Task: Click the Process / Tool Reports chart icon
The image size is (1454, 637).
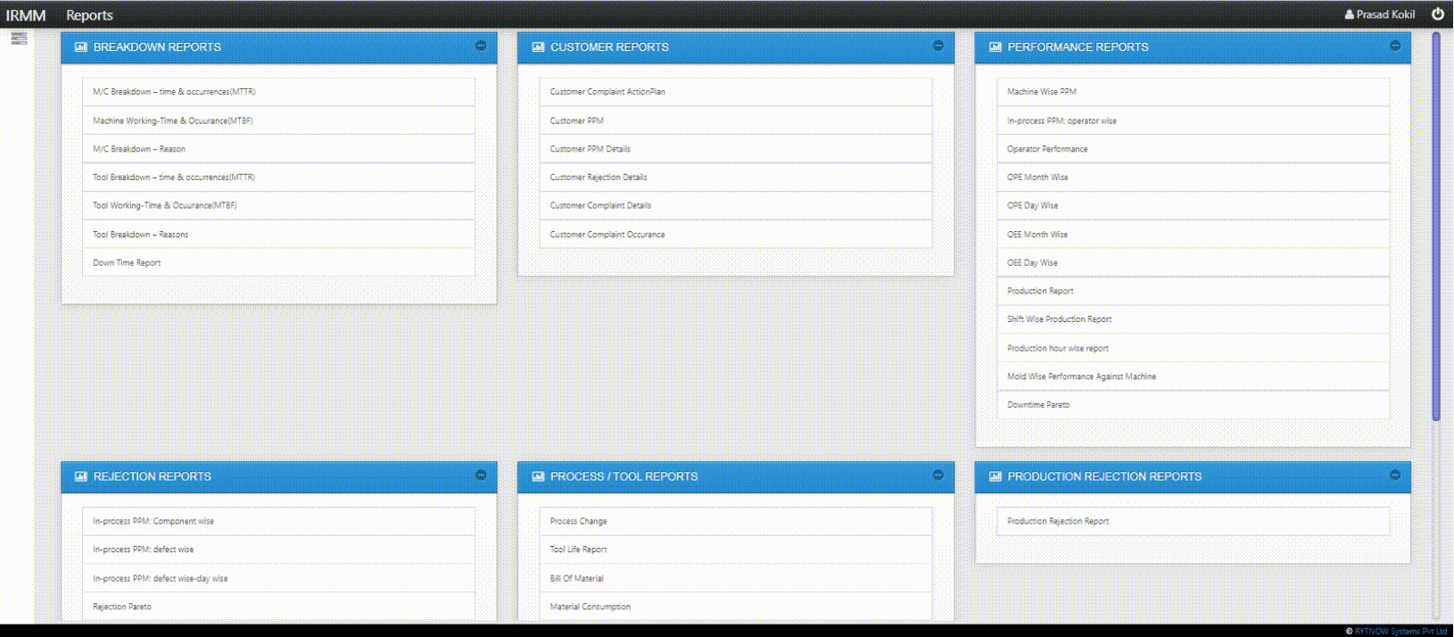Action: point(538,476)
